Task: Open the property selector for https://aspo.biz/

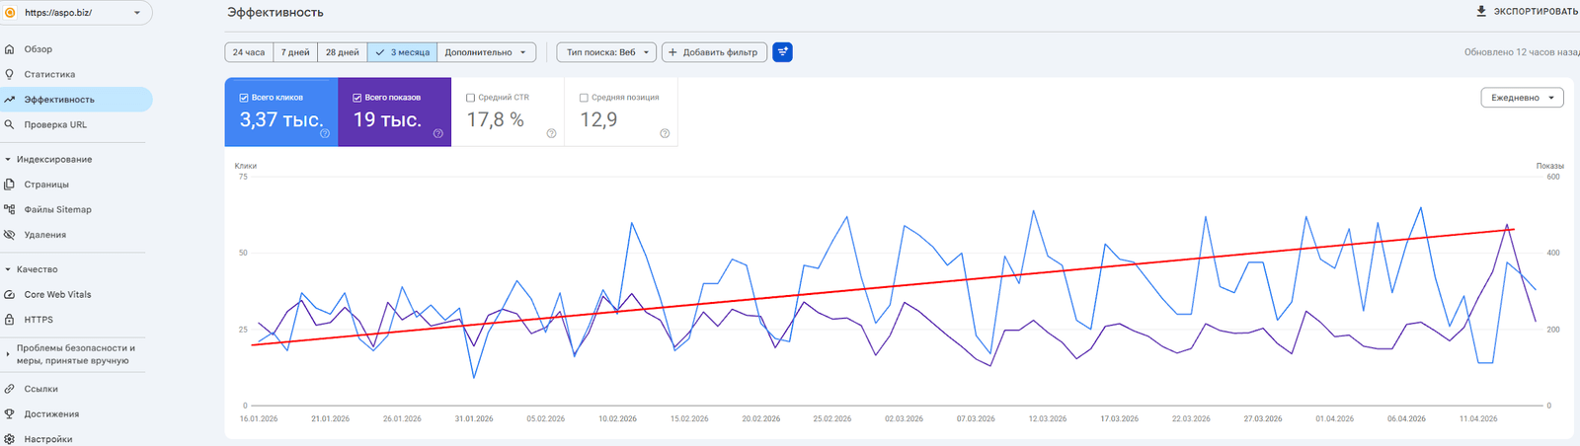Action: (x=76, y=13)
